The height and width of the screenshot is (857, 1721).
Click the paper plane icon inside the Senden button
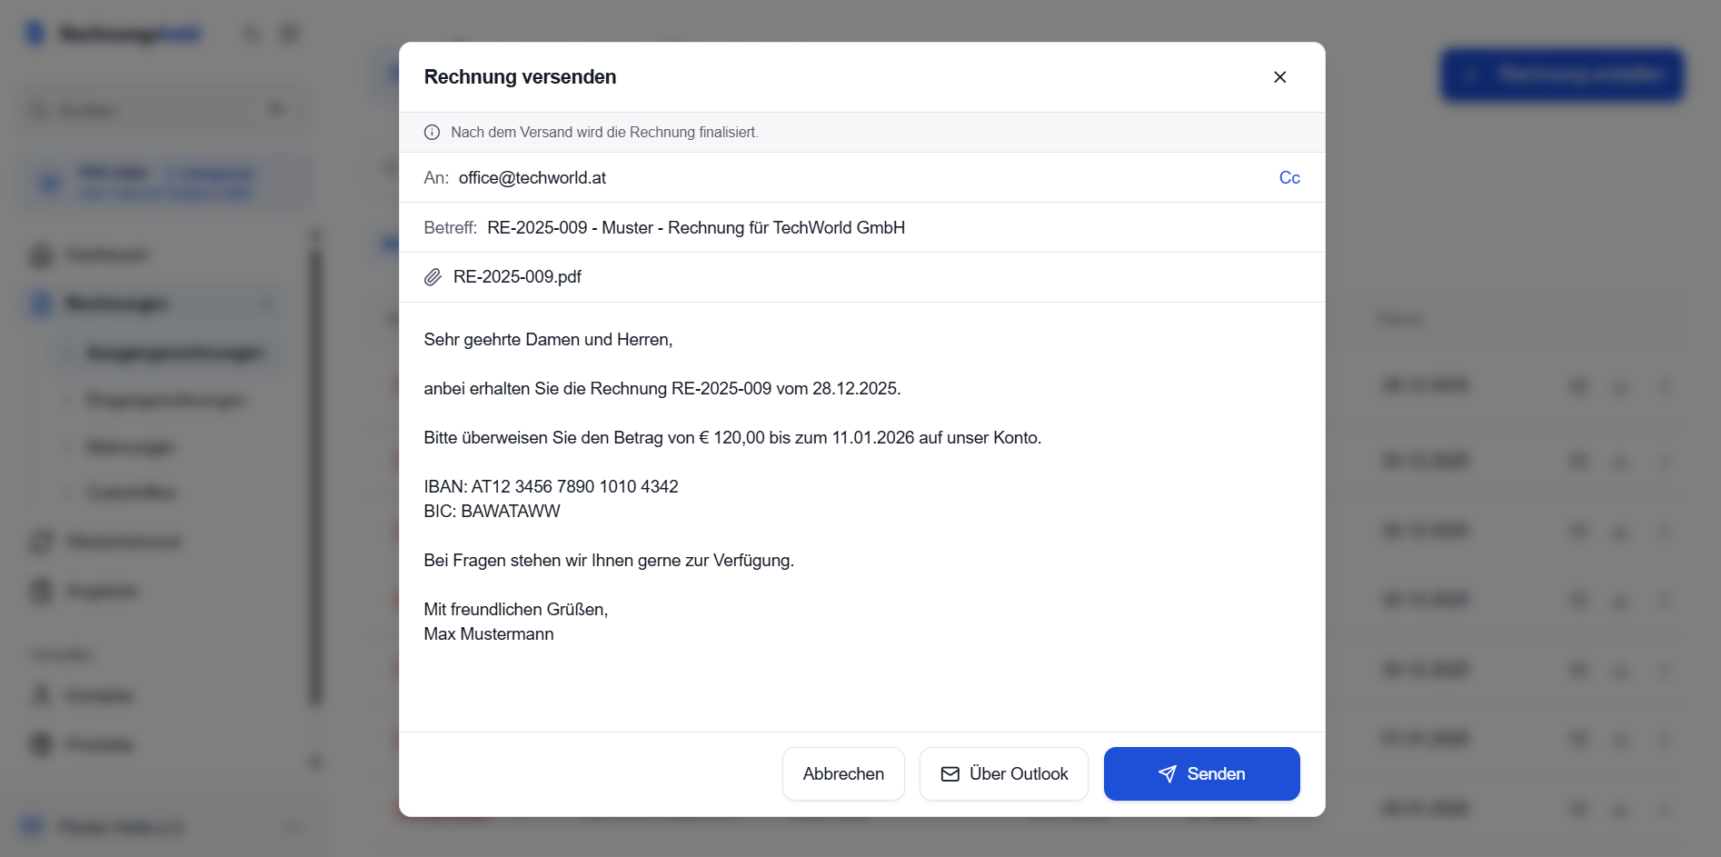1167,773
